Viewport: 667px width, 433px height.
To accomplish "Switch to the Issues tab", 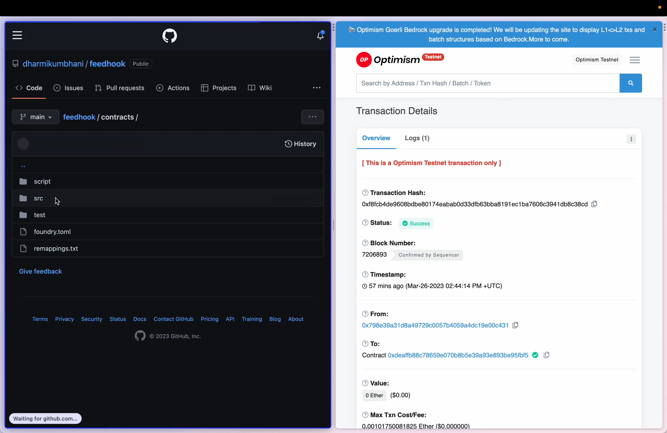I will click(68, 88).
